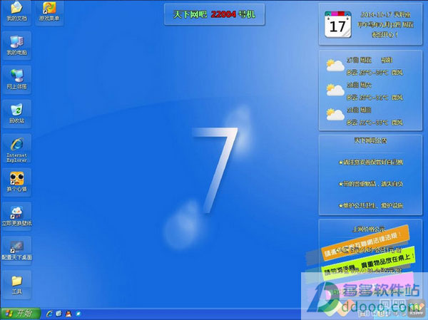Click the weather icon for 17日 周五

[x=335, y=66]
